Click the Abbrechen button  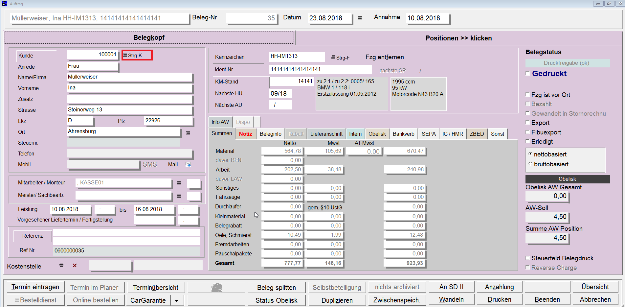click(x=595, y=299)
